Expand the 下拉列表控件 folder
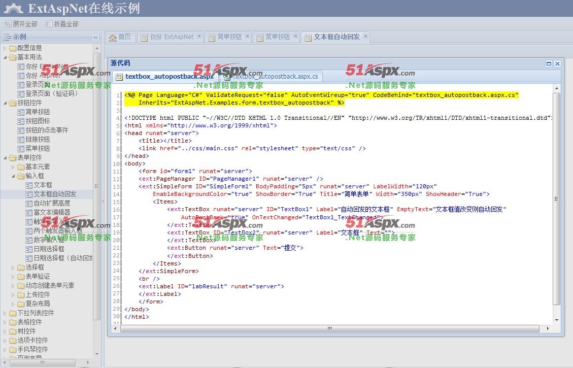The image size is (573, 368). 5,313
